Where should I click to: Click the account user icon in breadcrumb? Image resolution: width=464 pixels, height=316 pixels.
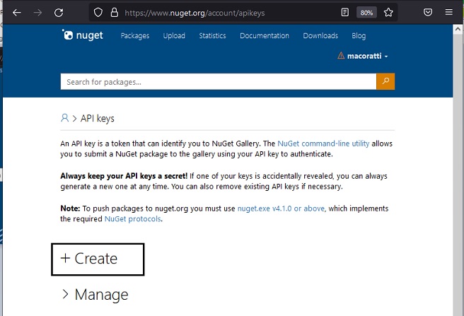tap(64, 118)
